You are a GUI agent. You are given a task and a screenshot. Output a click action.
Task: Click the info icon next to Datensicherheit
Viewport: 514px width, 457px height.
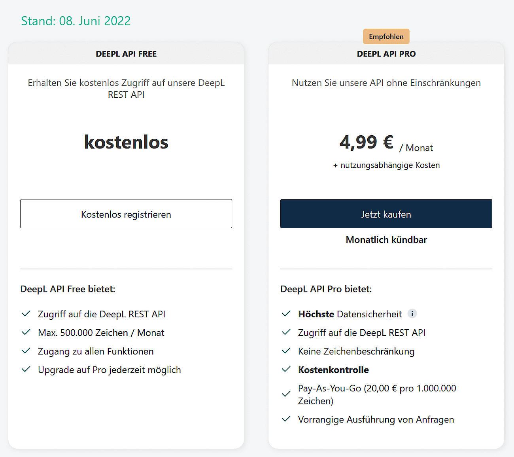coord(412,313)
